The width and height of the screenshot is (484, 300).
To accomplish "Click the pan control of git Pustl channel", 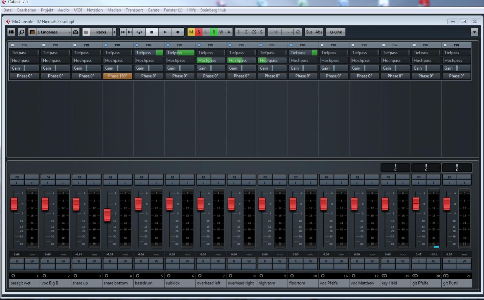I will click(457, 167).
